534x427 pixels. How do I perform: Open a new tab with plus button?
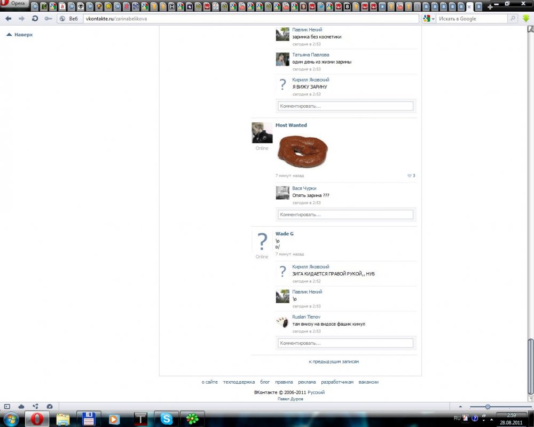[490, 6]
